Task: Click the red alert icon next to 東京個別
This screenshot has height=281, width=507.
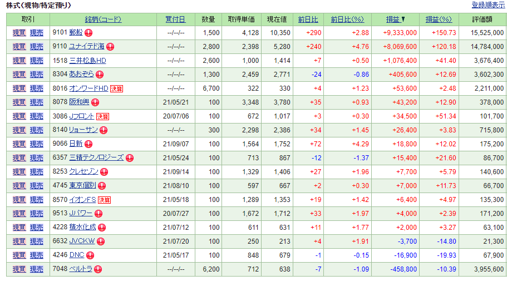Action: (102, 186)
